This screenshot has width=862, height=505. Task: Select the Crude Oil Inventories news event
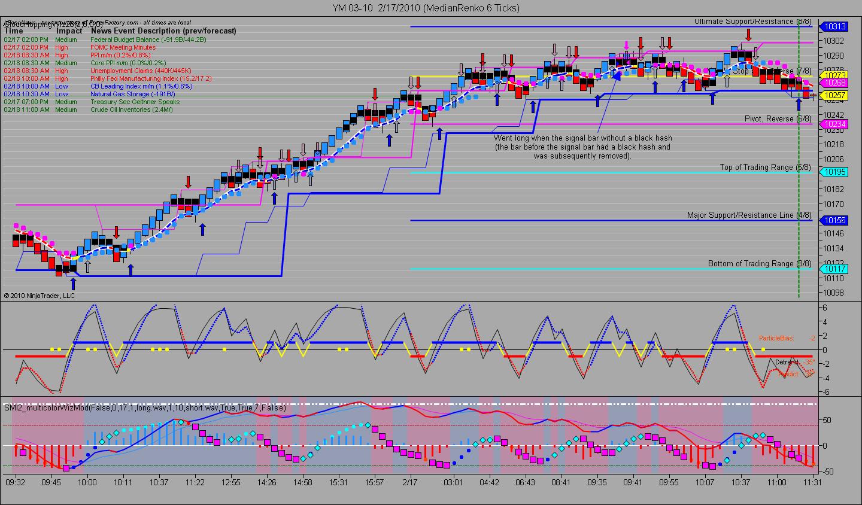click(132, 109)
